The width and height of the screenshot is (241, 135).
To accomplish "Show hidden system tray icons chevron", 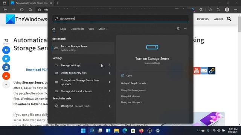I will (198, 130).
